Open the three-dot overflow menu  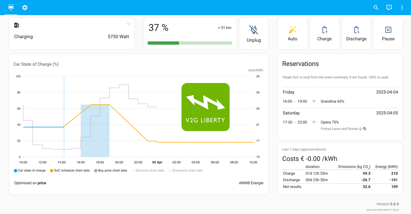point(402,7)
